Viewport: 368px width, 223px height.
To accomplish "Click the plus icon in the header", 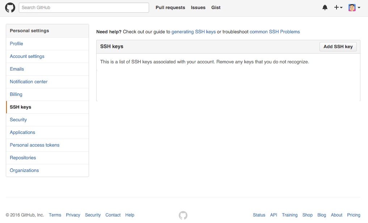I will point(337,7).
